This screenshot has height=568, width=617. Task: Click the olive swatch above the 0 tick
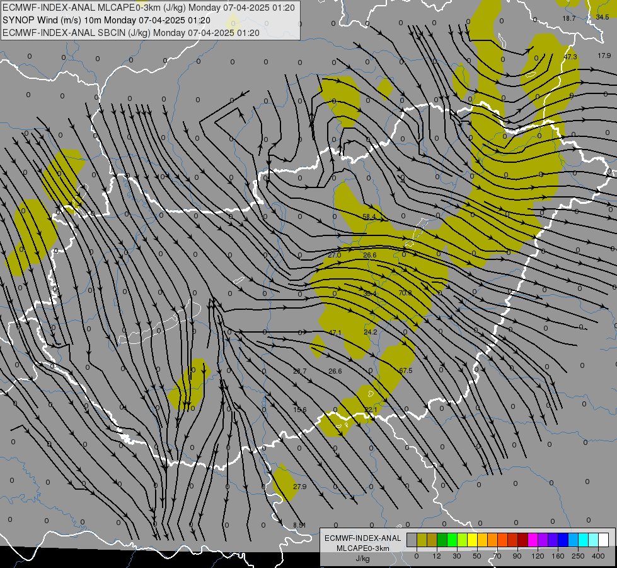[x=422, y=540]
